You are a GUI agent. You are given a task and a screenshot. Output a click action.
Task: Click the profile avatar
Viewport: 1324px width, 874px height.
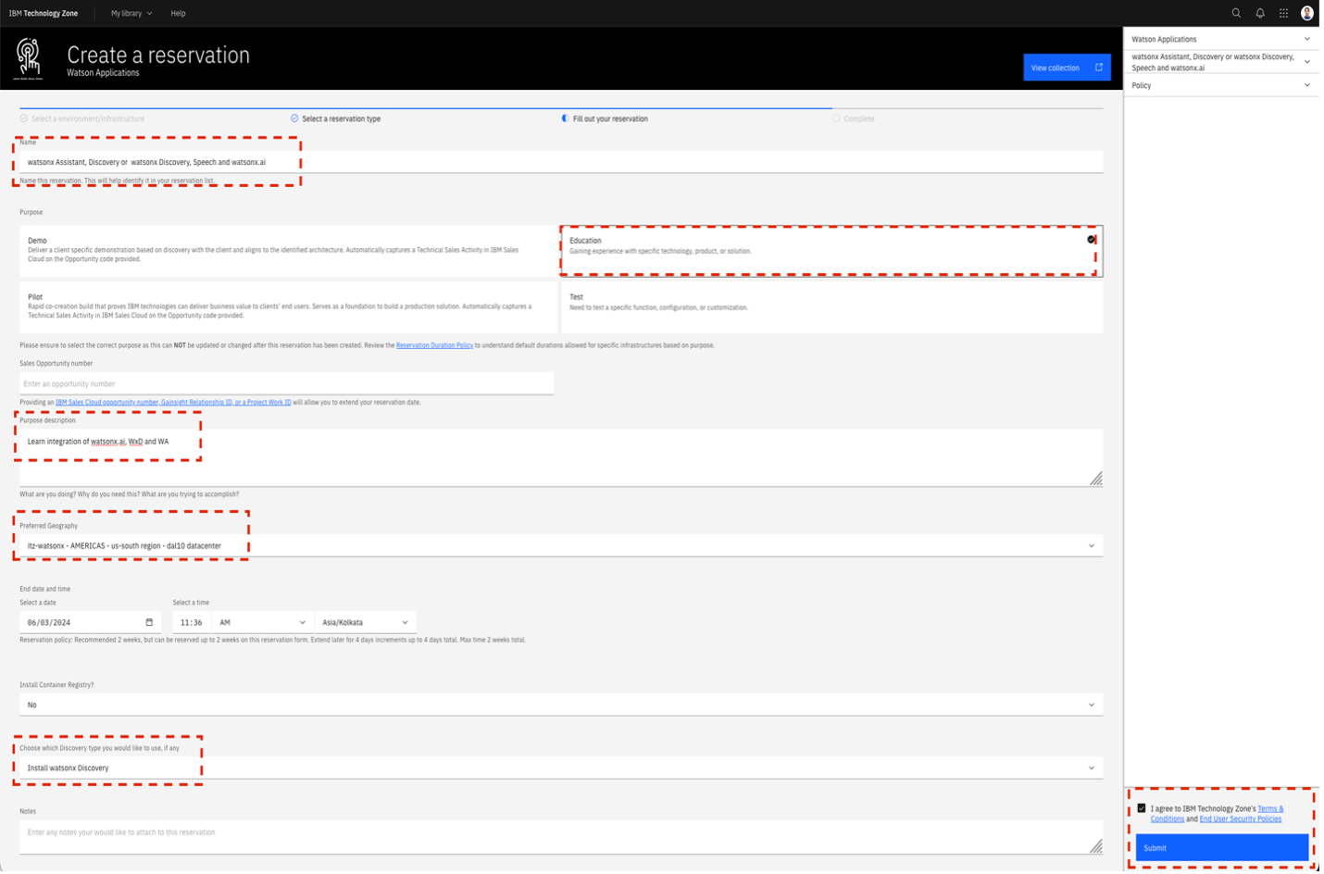pos(1307,13)
